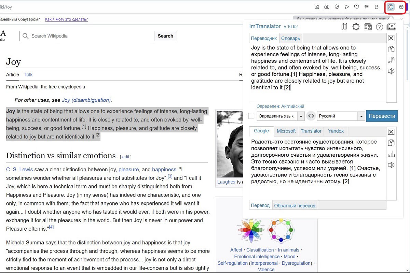Open the ImTranslator donate money icon

pyautogui.click(x=391, y=27)
